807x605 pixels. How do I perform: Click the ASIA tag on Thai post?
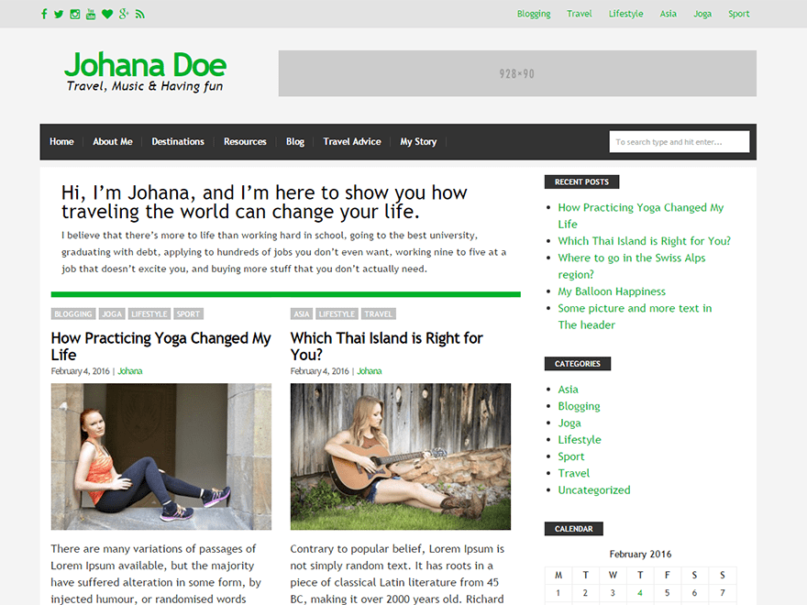(x=302, y=313)
